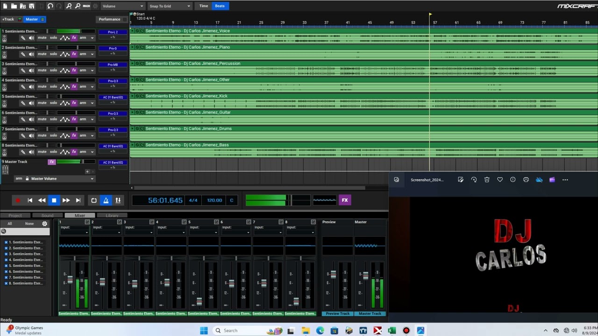Open fx on track 1 Sentimiento Eterno
The width and height of the screenshot is (598, 336).
[x=74, y=37]
